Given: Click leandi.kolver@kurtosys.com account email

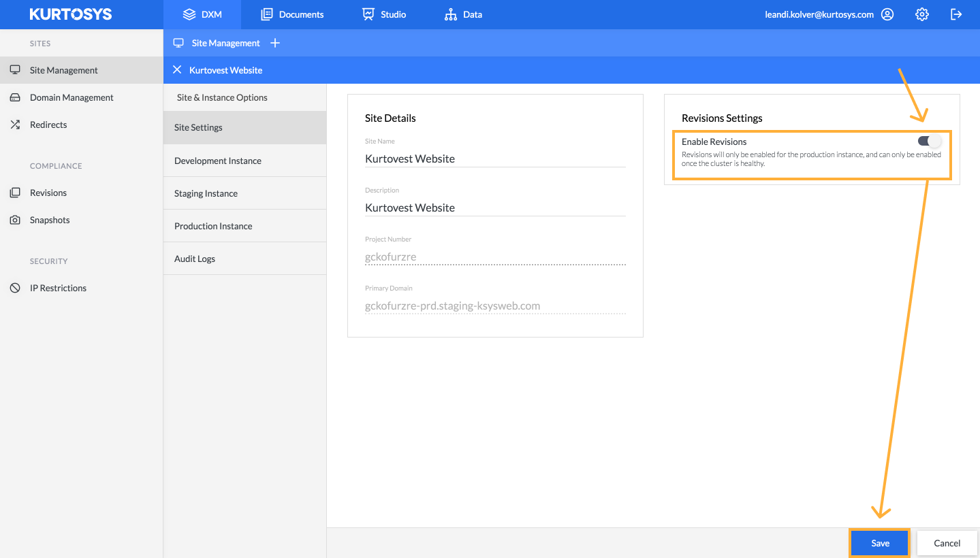Looking at the screenshot, I should coord(819,14).
